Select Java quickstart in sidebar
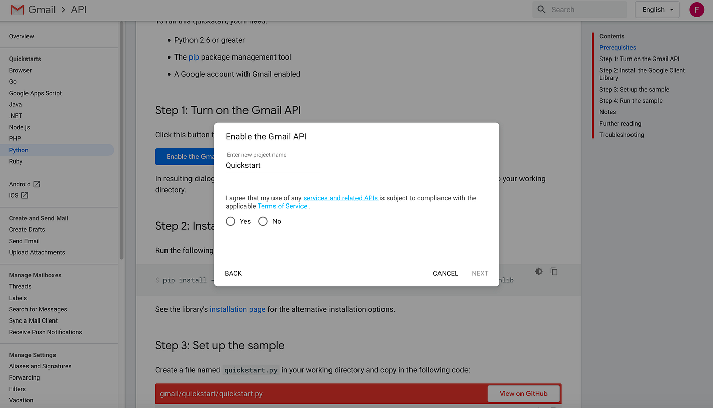Screen dimensions: 713x408 point(15,104)
